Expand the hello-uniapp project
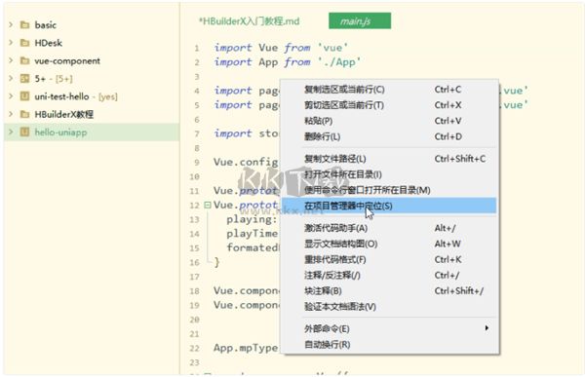 (x=11, y=132)
